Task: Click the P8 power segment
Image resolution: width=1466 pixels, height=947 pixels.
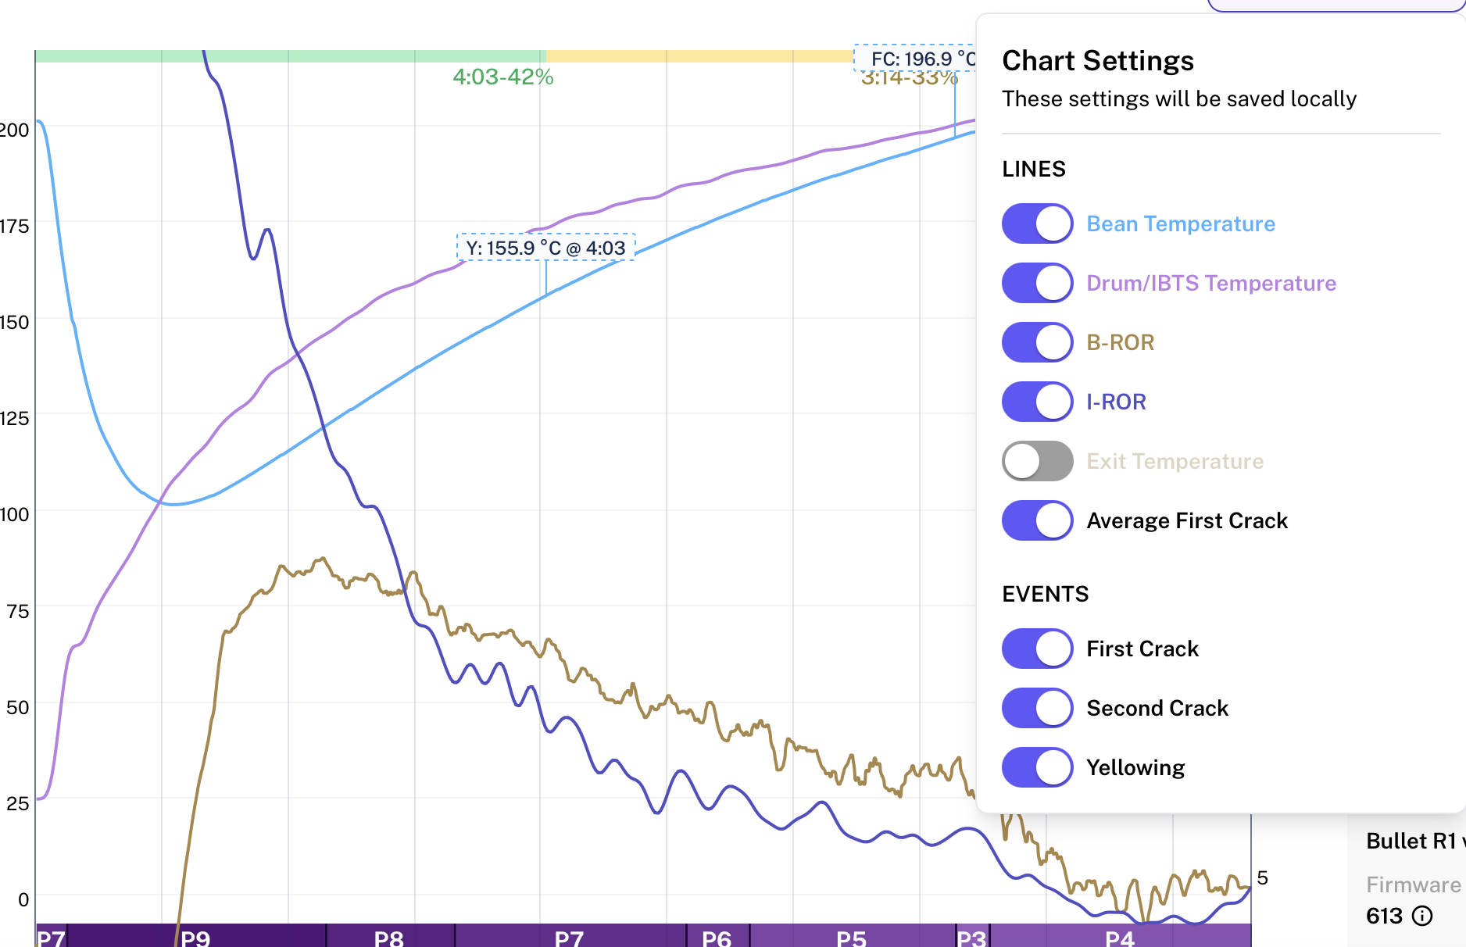Action: click(389, 936)
